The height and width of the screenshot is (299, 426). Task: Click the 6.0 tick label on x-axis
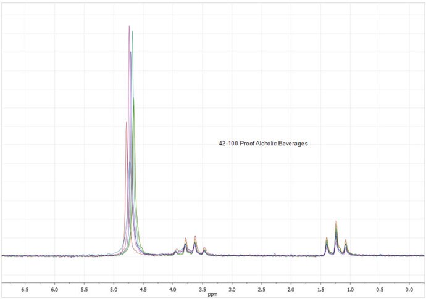(x=54, y=288)
